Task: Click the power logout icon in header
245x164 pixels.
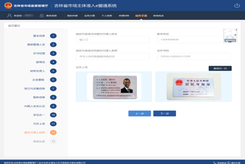Action: click(x=237, y=6)
